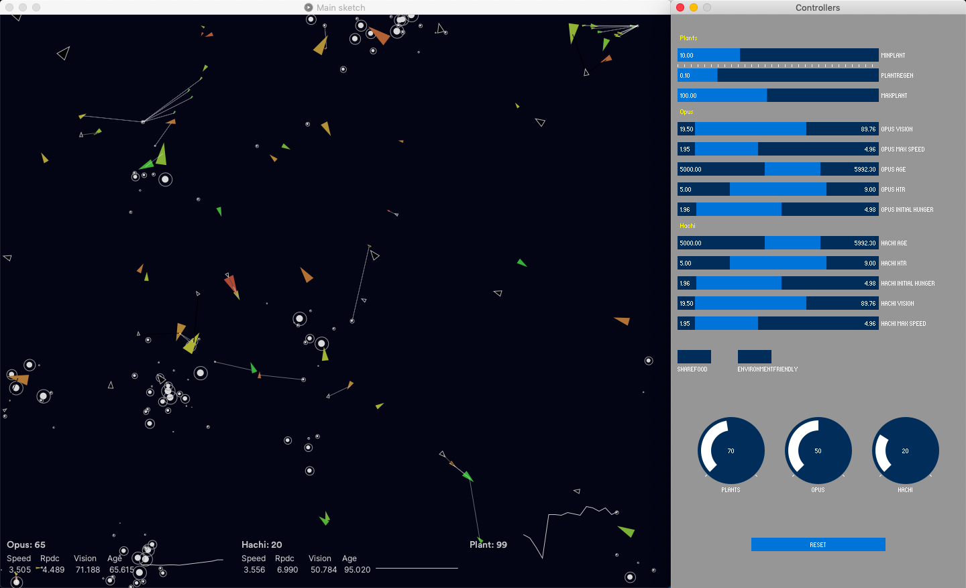Click the HACHI VISION range slider

pyautogui.click(x=777, y=303)
